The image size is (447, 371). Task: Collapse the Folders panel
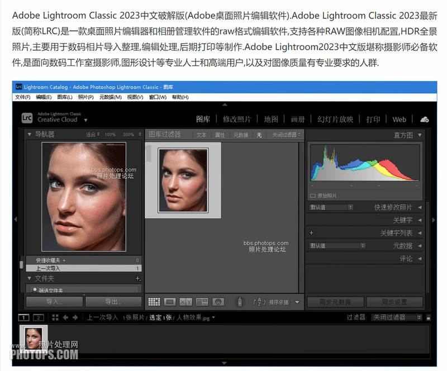coord(29,278)
